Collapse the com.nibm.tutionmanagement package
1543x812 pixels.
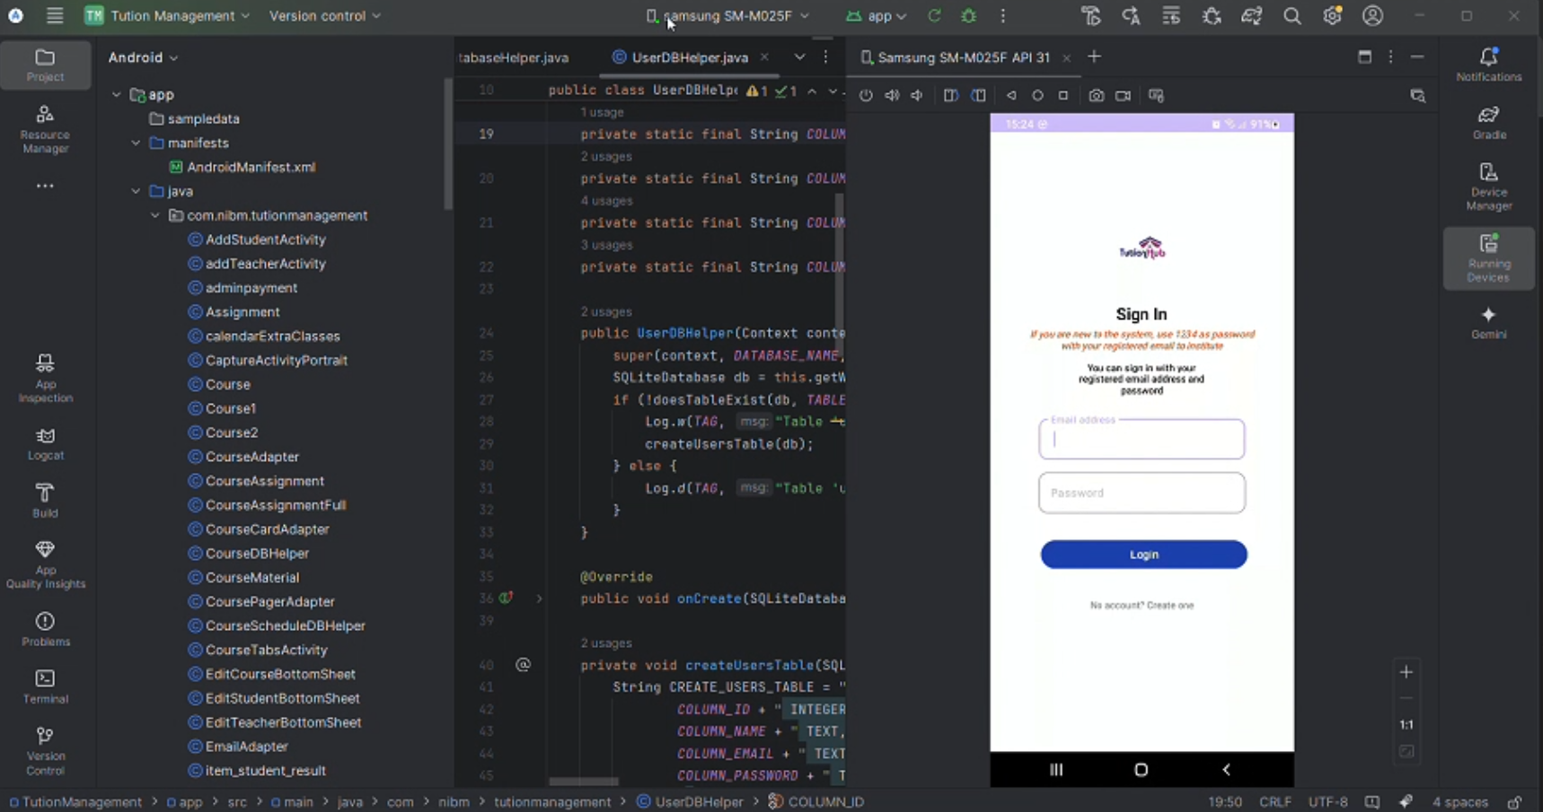click(155, 215)
